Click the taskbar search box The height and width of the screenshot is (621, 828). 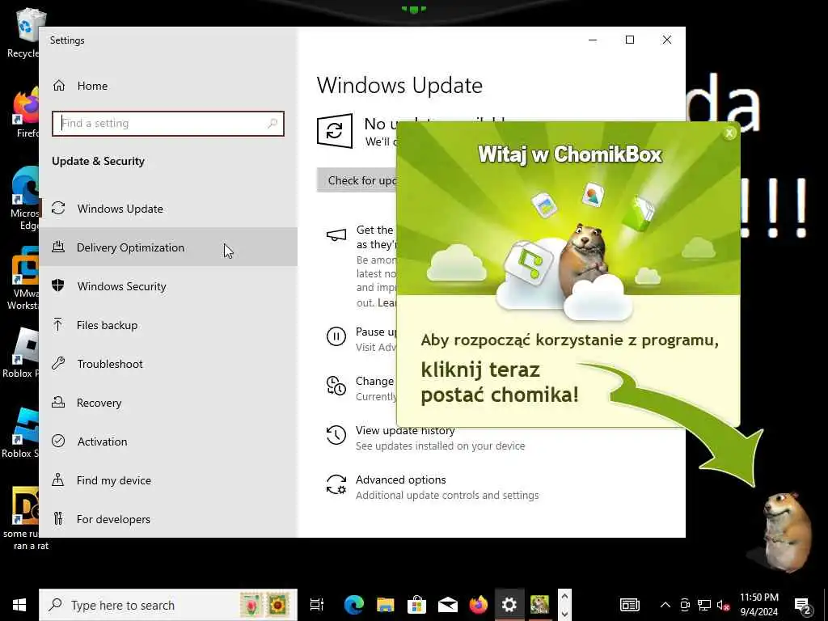click(168, 605)
